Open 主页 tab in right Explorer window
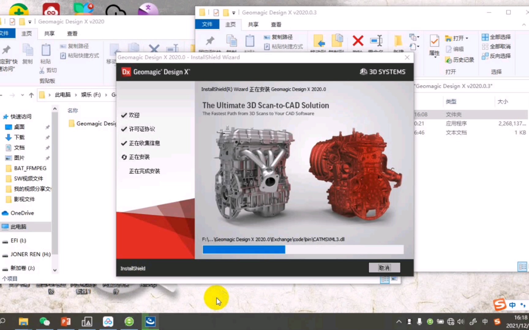The width and height of the screenshot is (529, 330). pos(231,24)
